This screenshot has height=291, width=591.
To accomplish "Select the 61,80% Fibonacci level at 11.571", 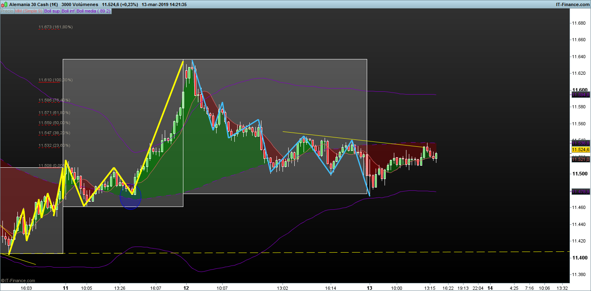I will (x=54, y=113).
